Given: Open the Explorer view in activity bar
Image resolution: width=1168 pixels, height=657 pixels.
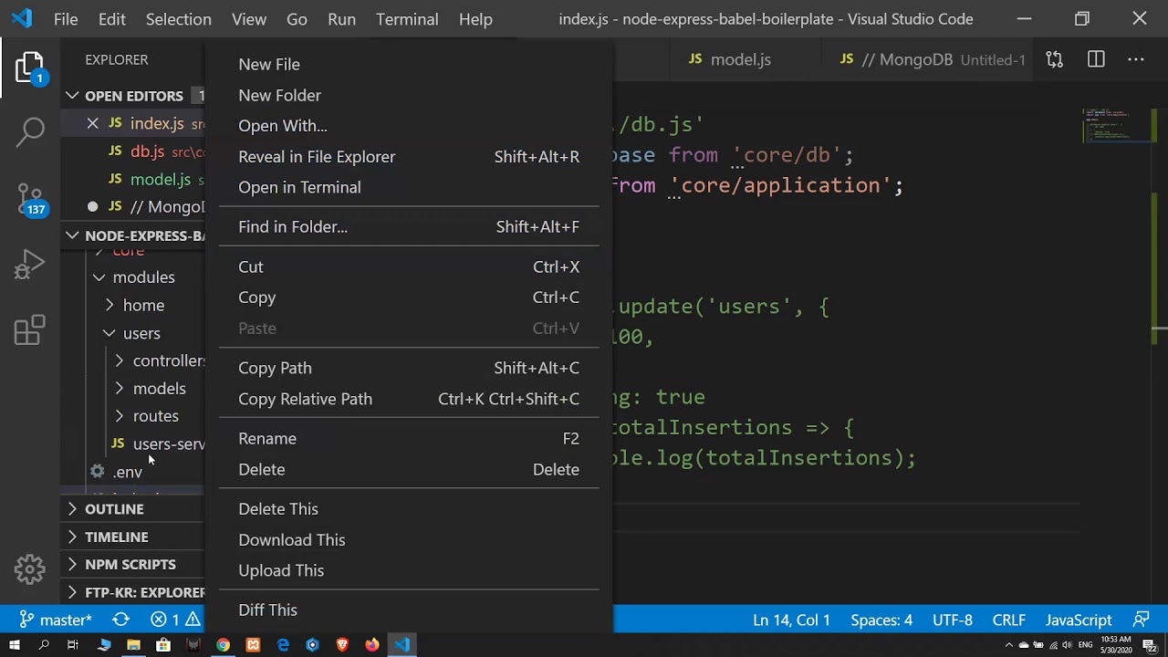Looking at the screenshot, I should 29,68.
